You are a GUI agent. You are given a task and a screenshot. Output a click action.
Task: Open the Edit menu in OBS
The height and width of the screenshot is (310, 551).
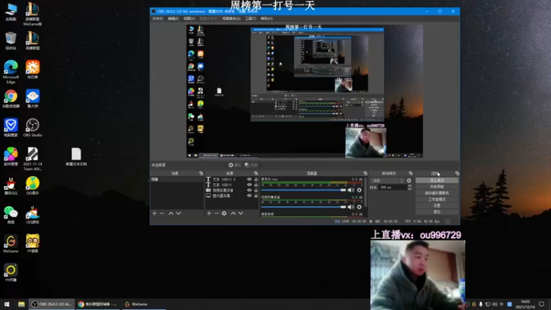(174, 19)
